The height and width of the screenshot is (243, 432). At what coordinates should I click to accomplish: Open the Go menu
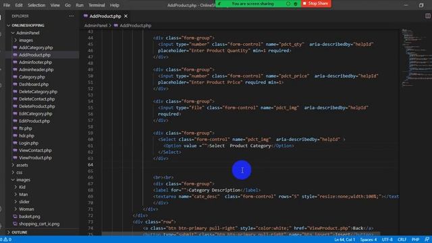[67, 5]
